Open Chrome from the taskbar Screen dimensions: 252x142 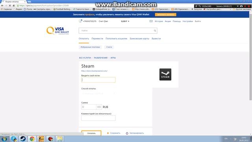tap(32, 139)
